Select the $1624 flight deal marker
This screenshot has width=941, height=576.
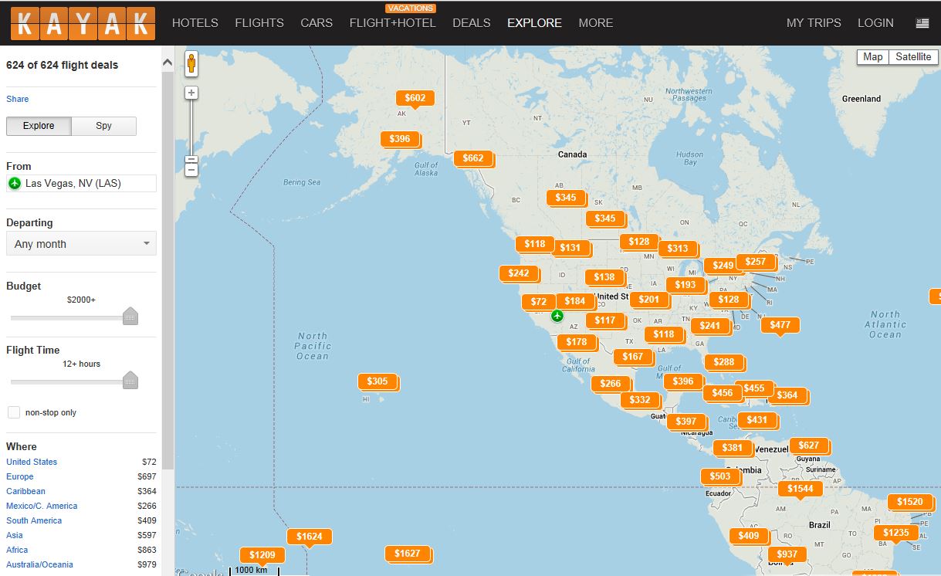(310, 536)
